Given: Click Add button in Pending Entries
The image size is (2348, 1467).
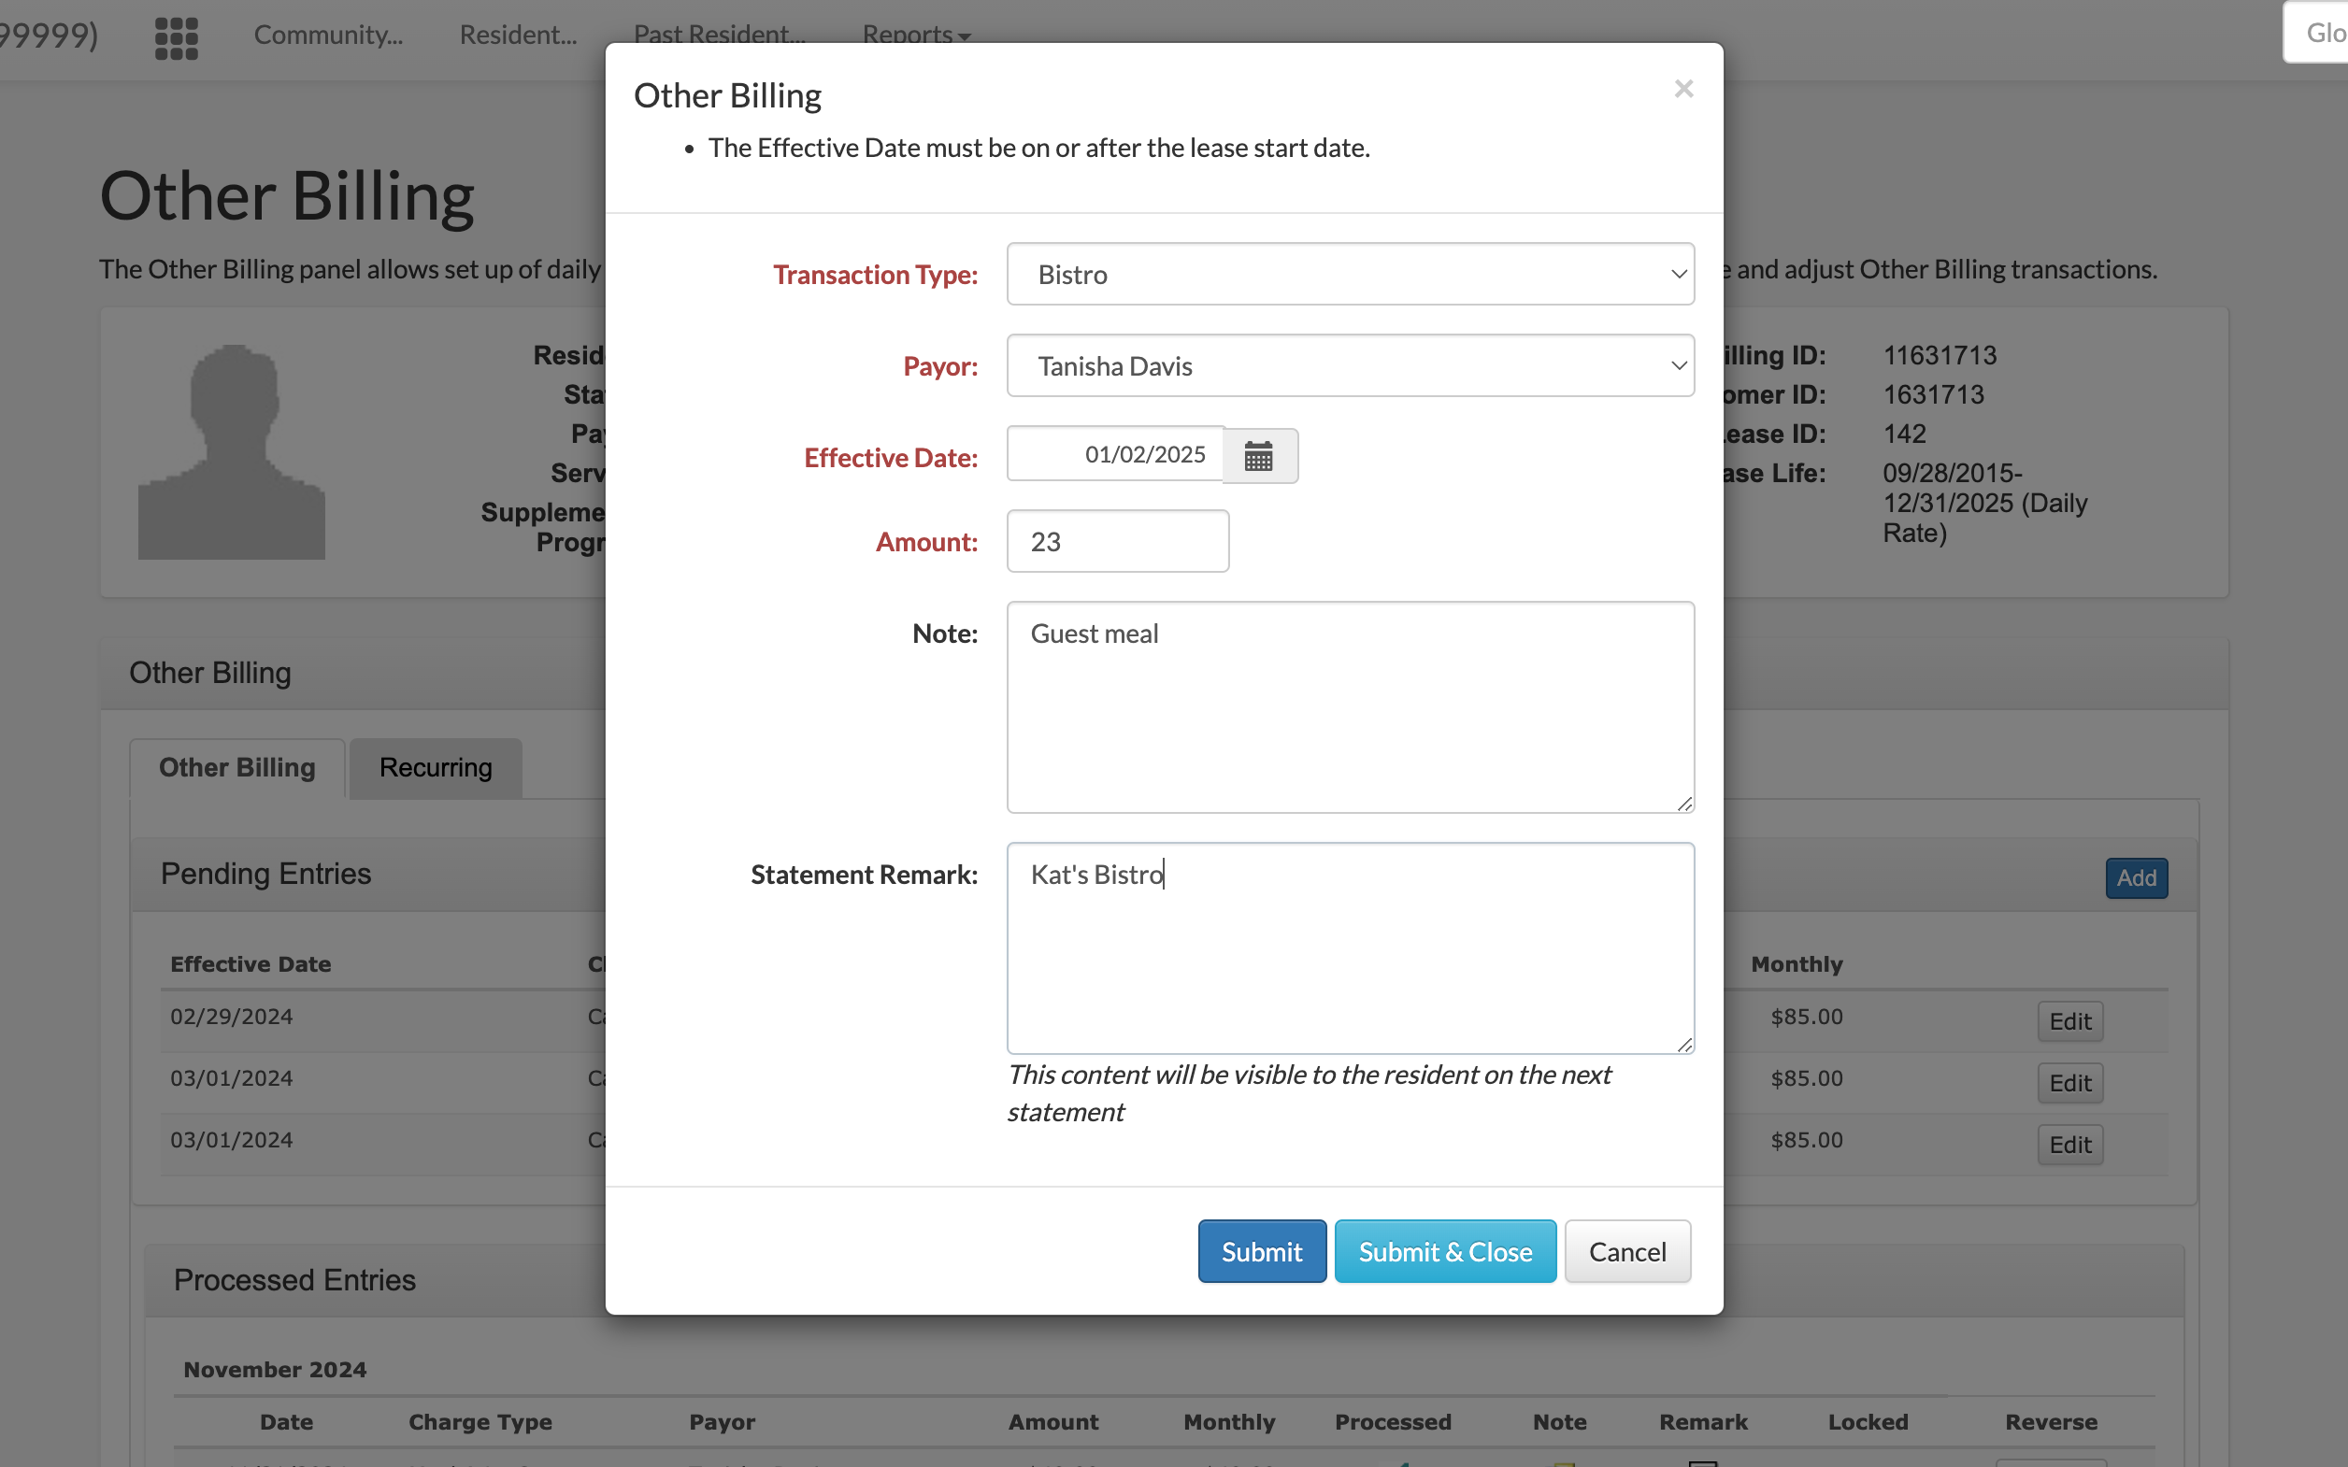Looking at the screenshot, I should click(x=2136, y=878).
